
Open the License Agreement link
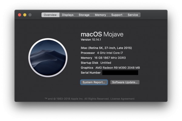click(122, 99)
